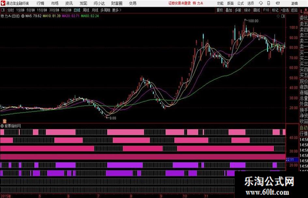Switch to the 月线 monthly tab
Viewport: 308px width, 198px height.
(x=95, y=10)
